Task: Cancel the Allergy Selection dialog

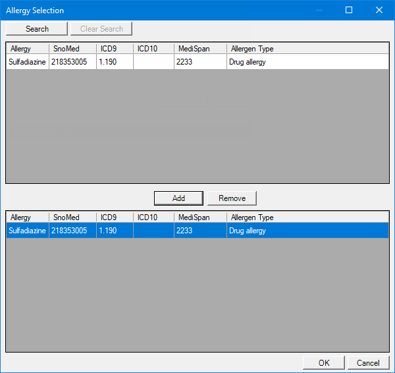Action: click(x=368, y=362)
